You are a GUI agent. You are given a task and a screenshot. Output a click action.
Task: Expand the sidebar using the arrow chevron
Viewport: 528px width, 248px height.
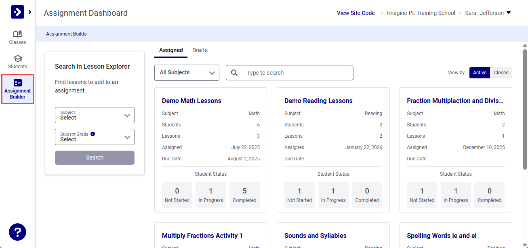29,12
